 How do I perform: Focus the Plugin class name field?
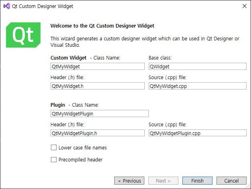[x=99, y=113]
